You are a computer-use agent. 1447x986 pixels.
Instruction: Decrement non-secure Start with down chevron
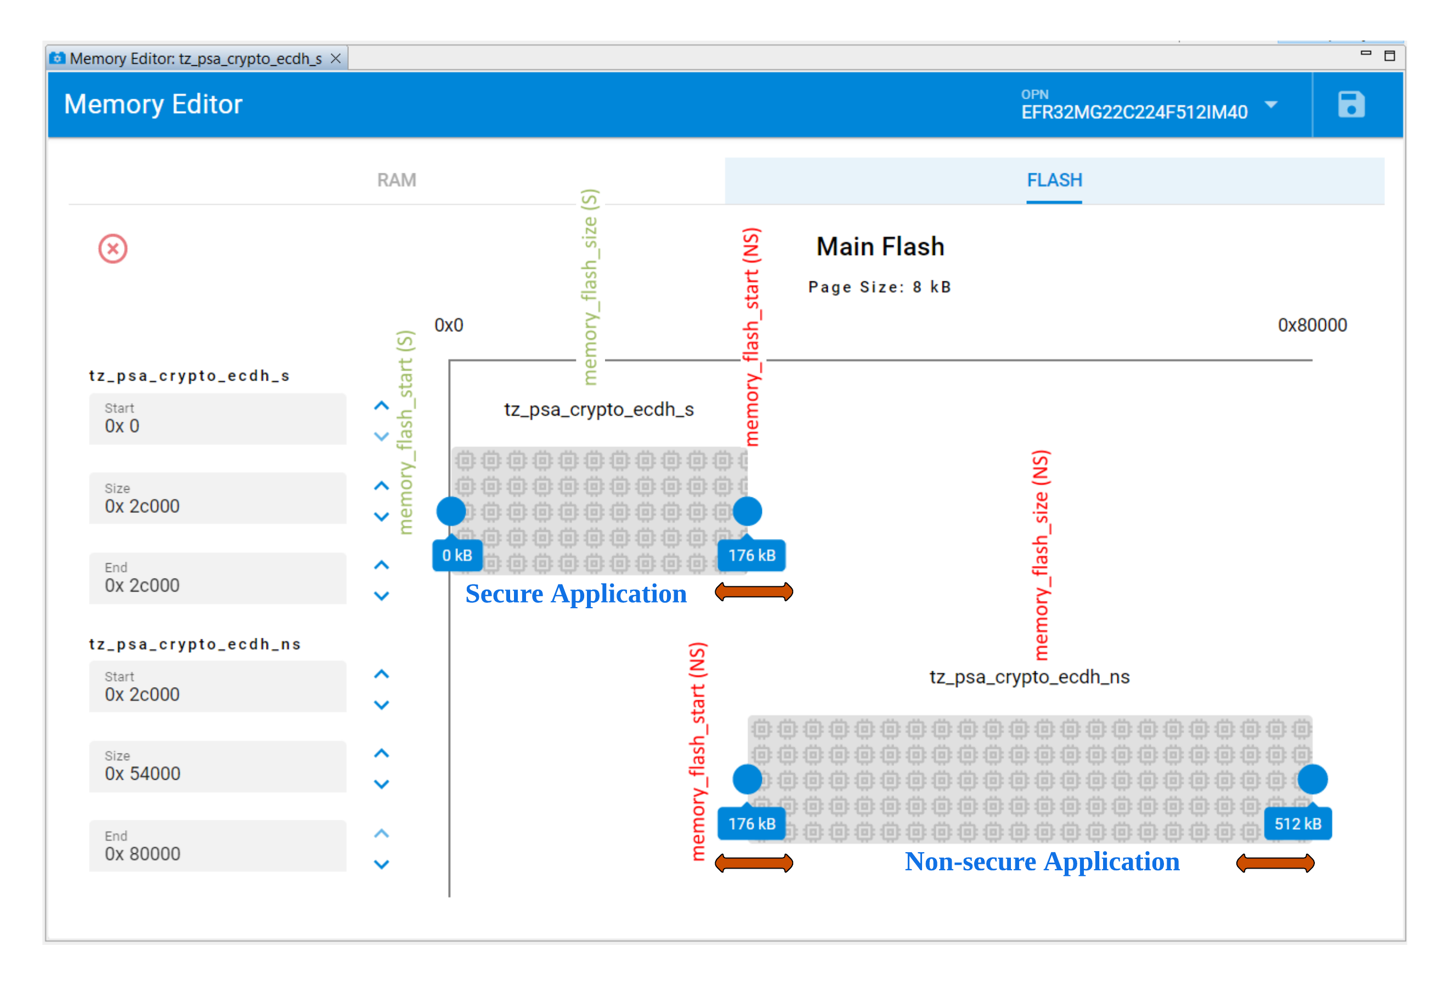pyautogui.click(x=381, y=705)
